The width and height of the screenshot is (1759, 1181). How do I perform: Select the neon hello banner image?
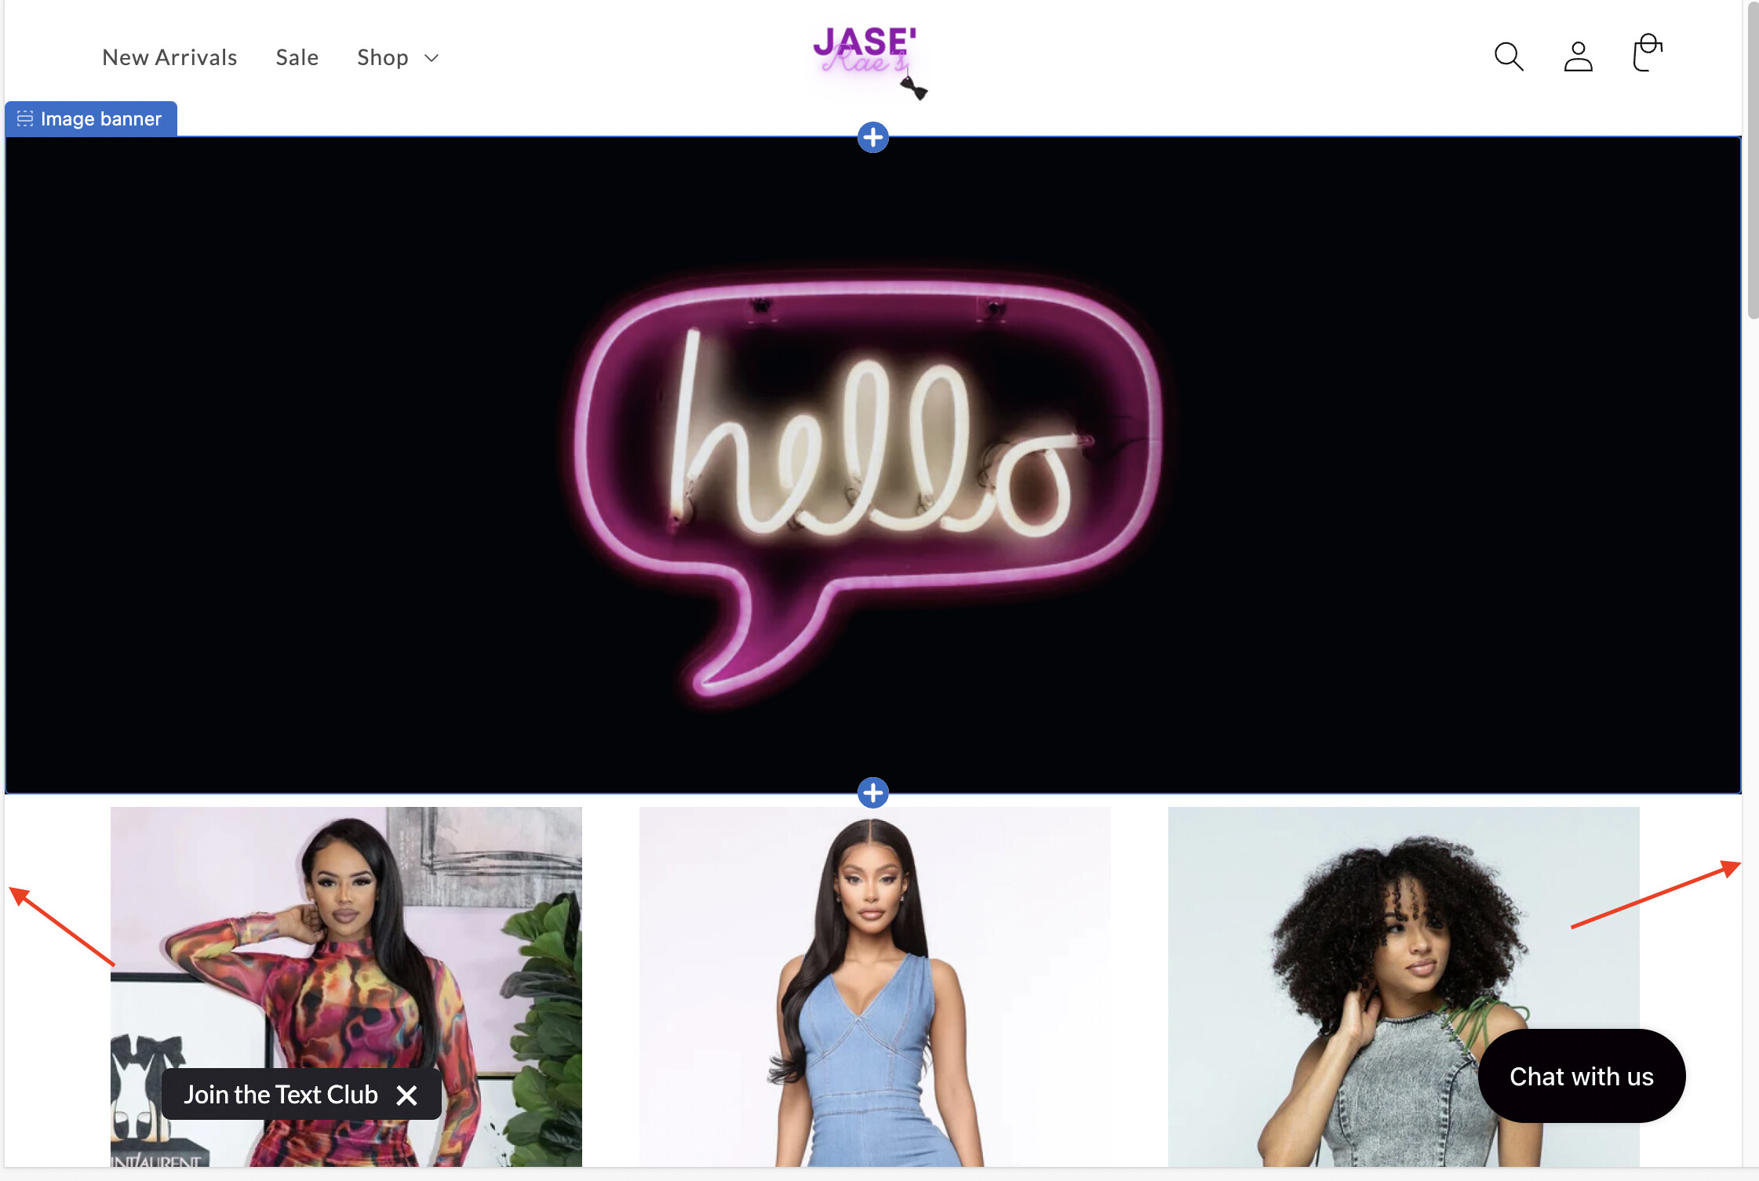(x=872, y=465)
